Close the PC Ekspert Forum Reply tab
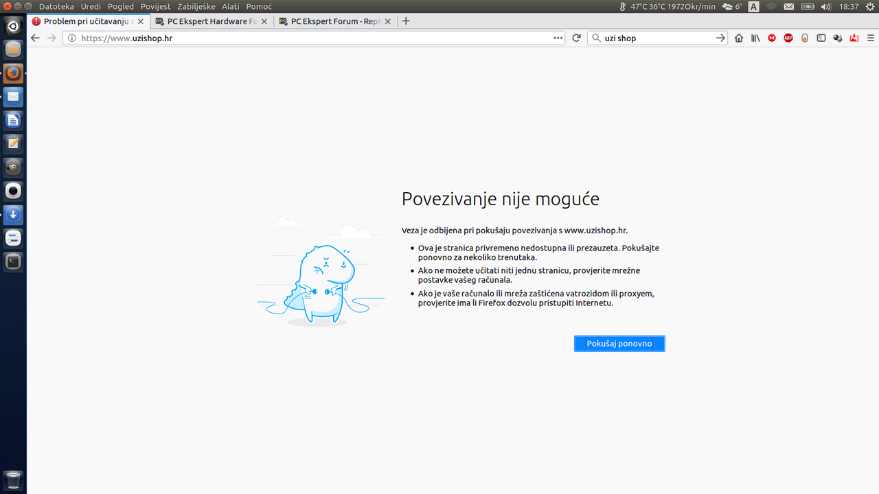The image size is (879, 494). (388, 21)
